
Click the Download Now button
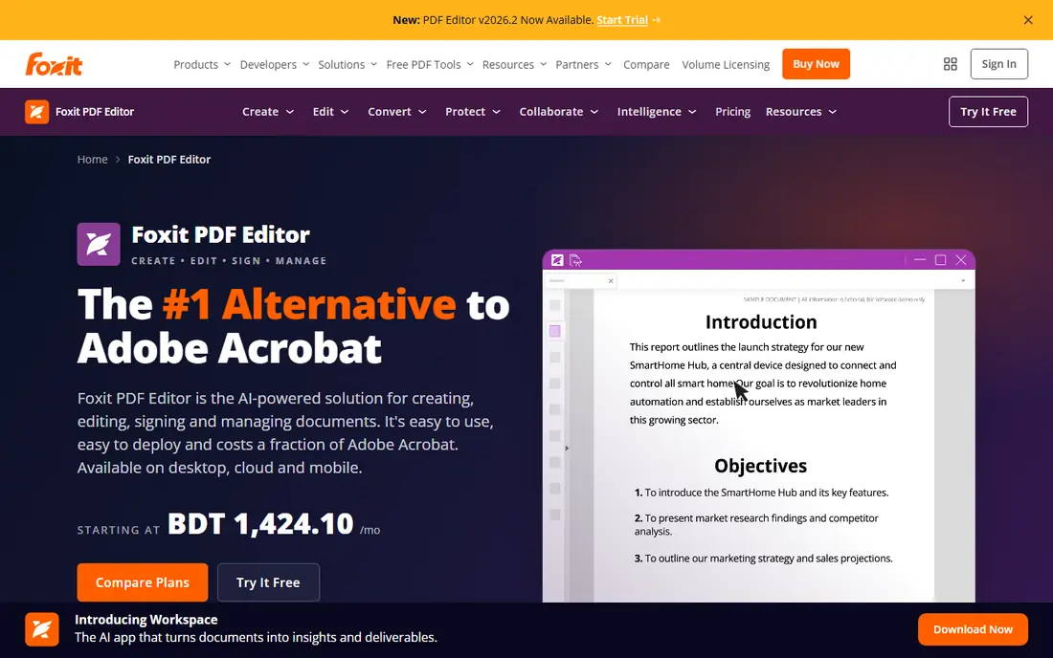[973, 629]
